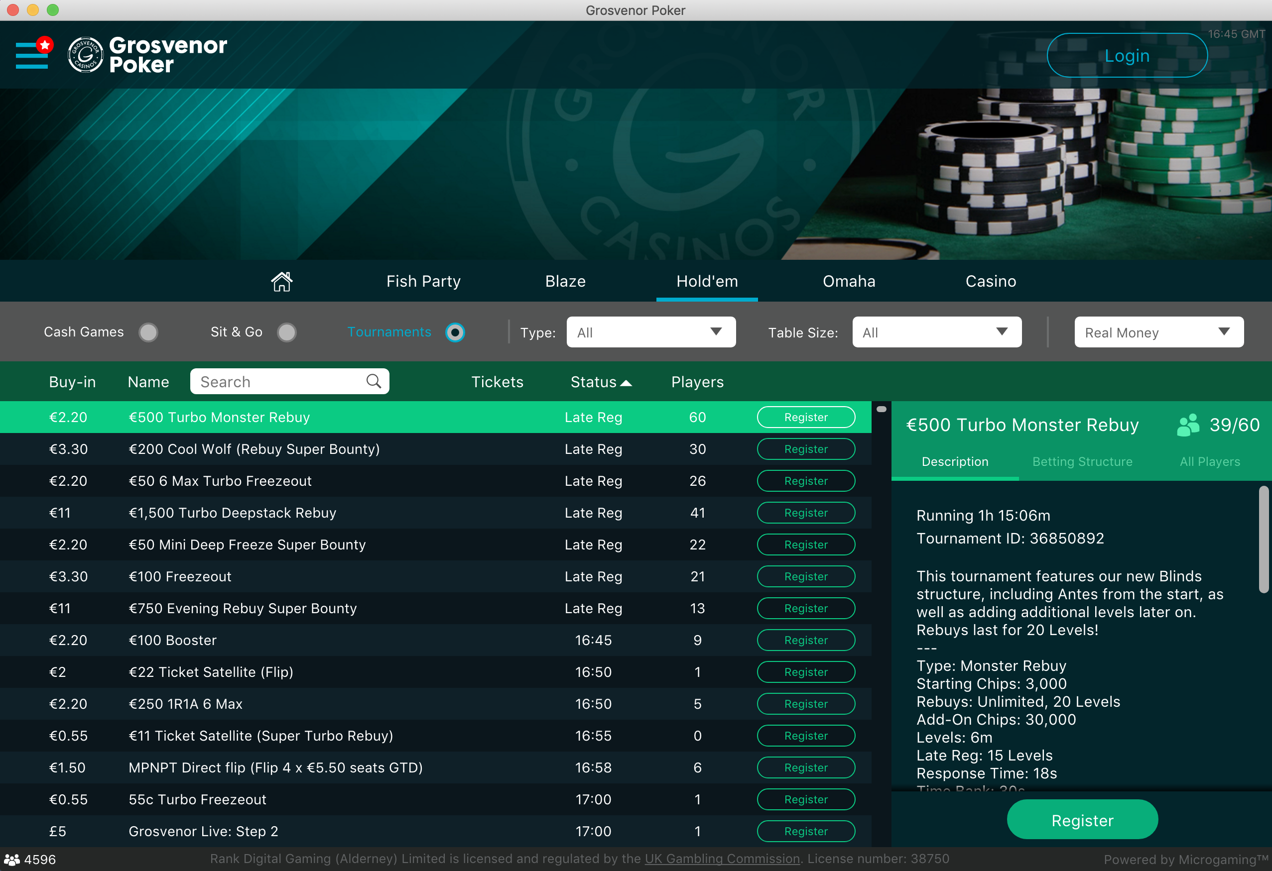Click the Tournament ID: 36850892 text
The width and height of the screenshot is (1272, 871).
[x=1010, y=539]
